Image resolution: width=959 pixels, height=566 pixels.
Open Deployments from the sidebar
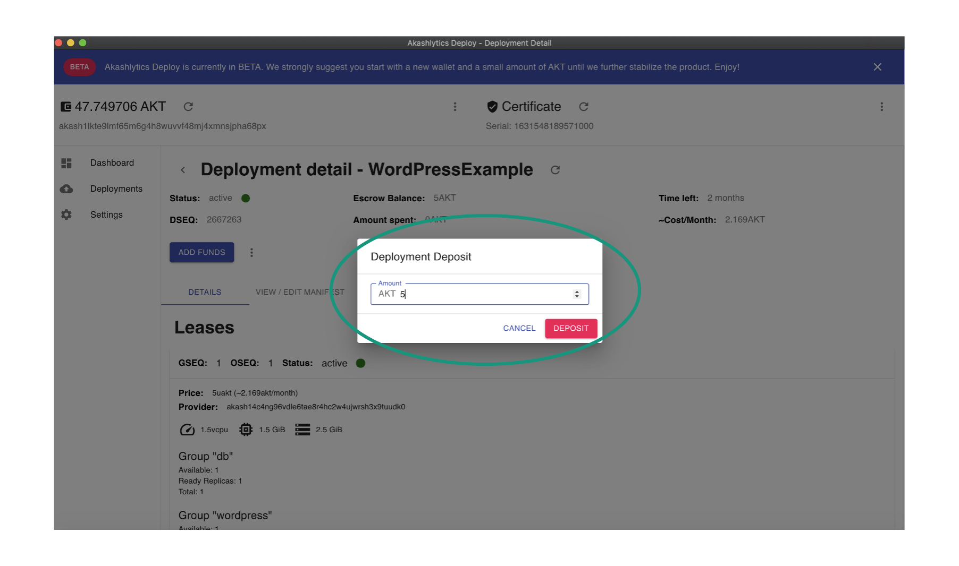[x=116, y=189]
